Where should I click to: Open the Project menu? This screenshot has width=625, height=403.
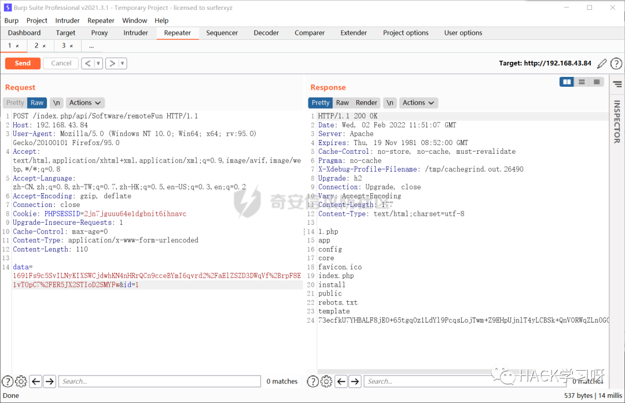[x=36, y=20]
